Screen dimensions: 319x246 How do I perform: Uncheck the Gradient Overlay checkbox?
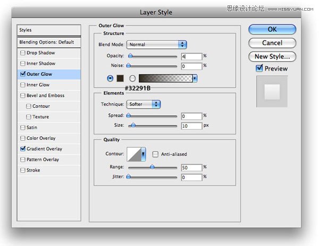22,149
